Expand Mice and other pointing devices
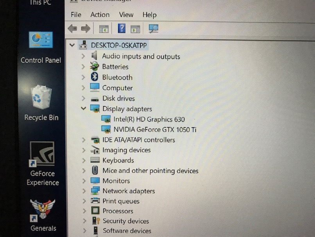Viewport: 315px width, 237px height. pyautogui.click(x=84, y=170)
